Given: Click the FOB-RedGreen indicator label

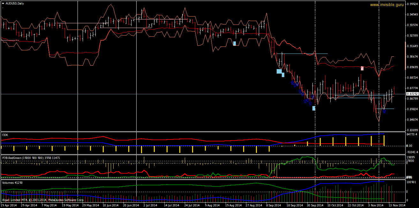Looking at the screenshot, I should click(31, 158).
